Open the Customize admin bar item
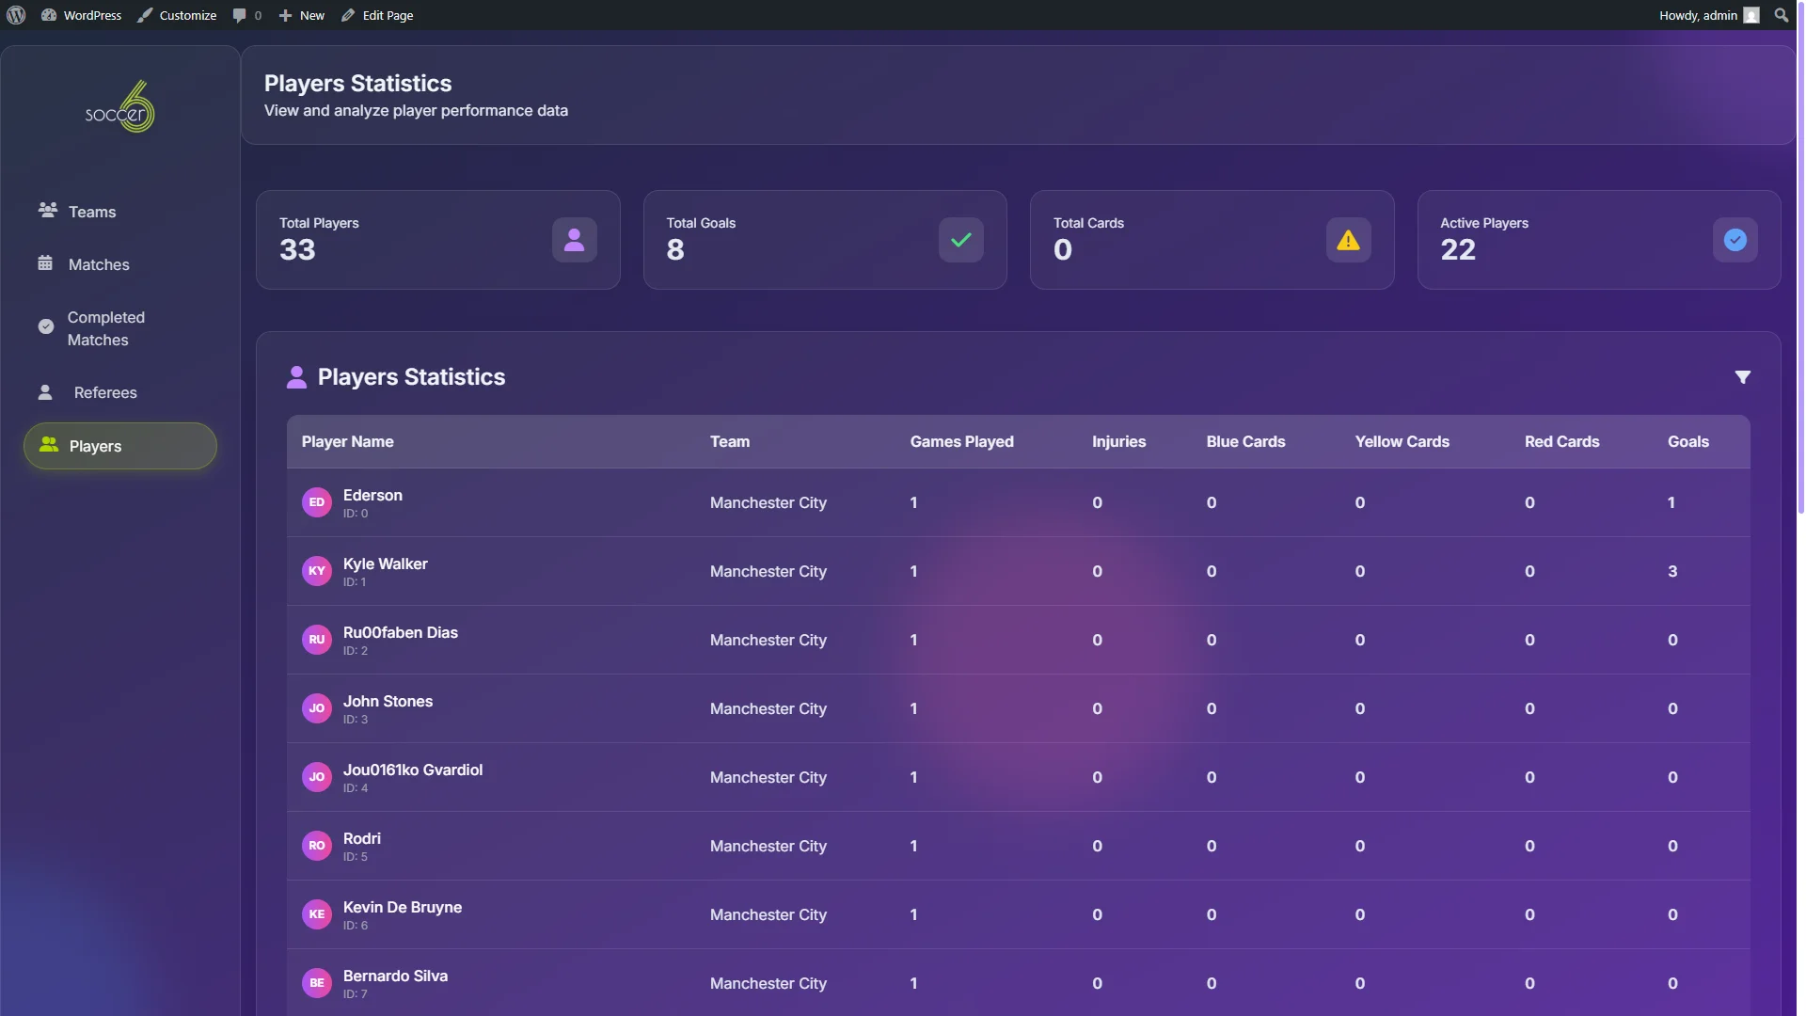 click(177, 15)
